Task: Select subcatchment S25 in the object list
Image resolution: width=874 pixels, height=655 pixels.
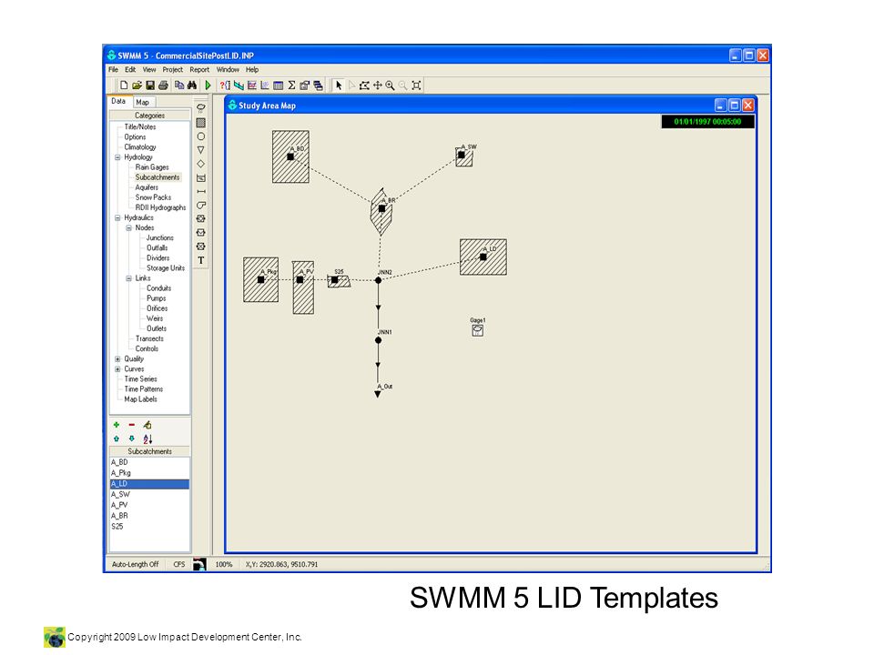Action: (x=149, y=527)
